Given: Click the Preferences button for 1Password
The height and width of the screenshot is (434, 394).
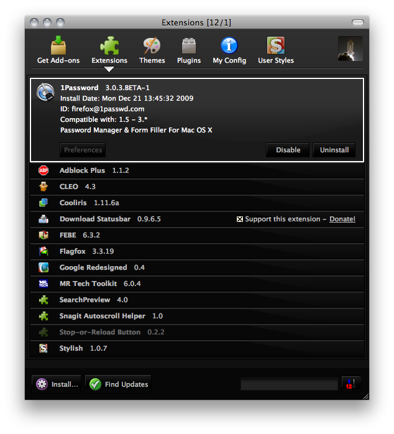Looking at the screenshot, I should (83, 150).
